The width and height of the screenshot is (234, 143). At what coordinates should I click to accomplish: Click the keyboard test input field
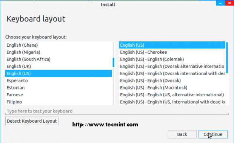[117, 111]
